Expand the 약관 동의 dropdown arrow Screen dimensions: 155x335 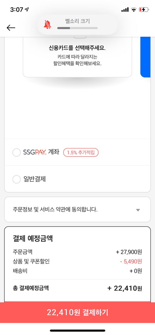138,210
